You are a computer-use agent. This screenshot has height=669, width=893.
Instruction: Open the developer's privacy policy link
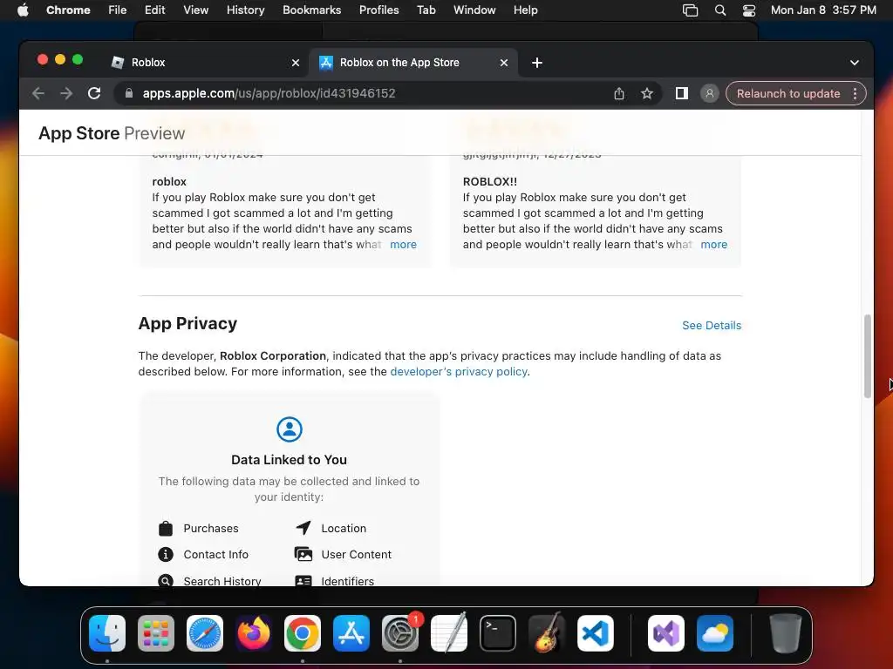coord(459,371)
